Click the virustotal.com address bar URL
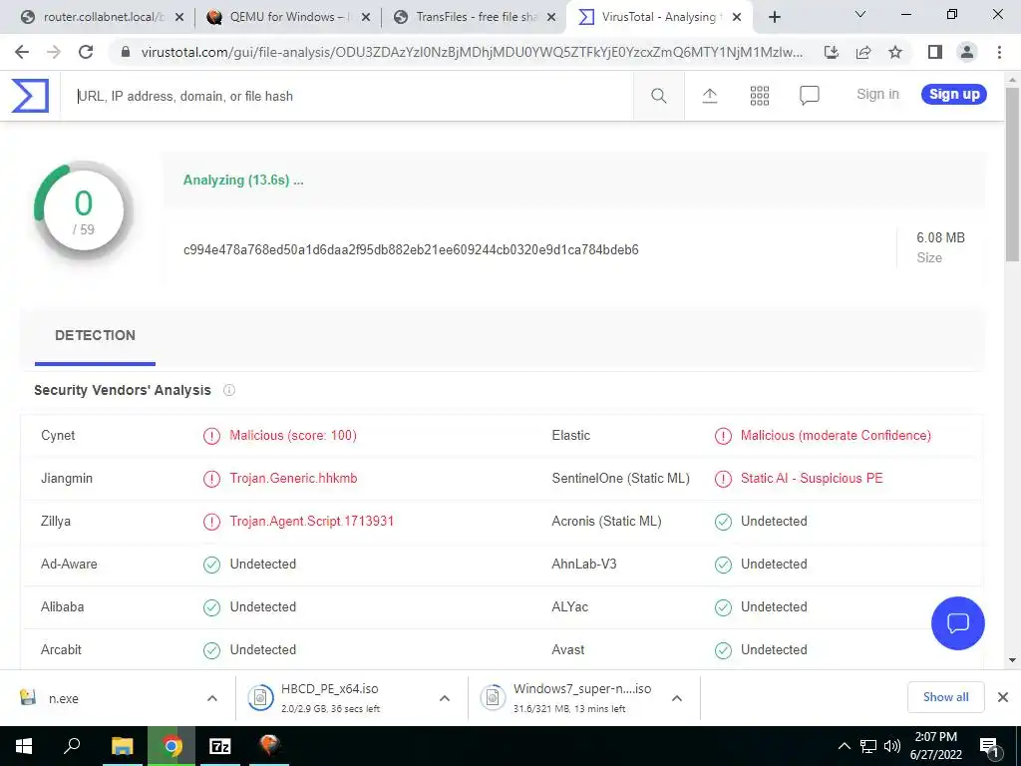Viewport: 1021px width, 766px height. pos(472,52)
